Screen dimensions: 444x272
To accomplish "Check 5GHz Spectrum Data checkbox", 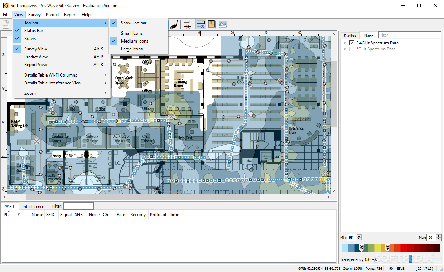I will pyautogui.click(x=352, y=49).
